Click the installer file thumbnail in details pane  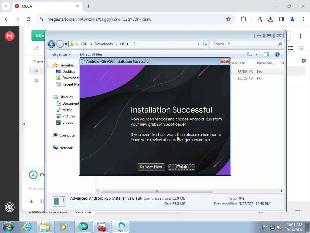[59, 201]
